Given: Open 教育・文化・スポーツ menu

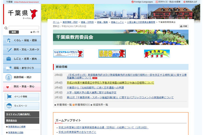Looking at the screenshot, I should pos(22,50).
